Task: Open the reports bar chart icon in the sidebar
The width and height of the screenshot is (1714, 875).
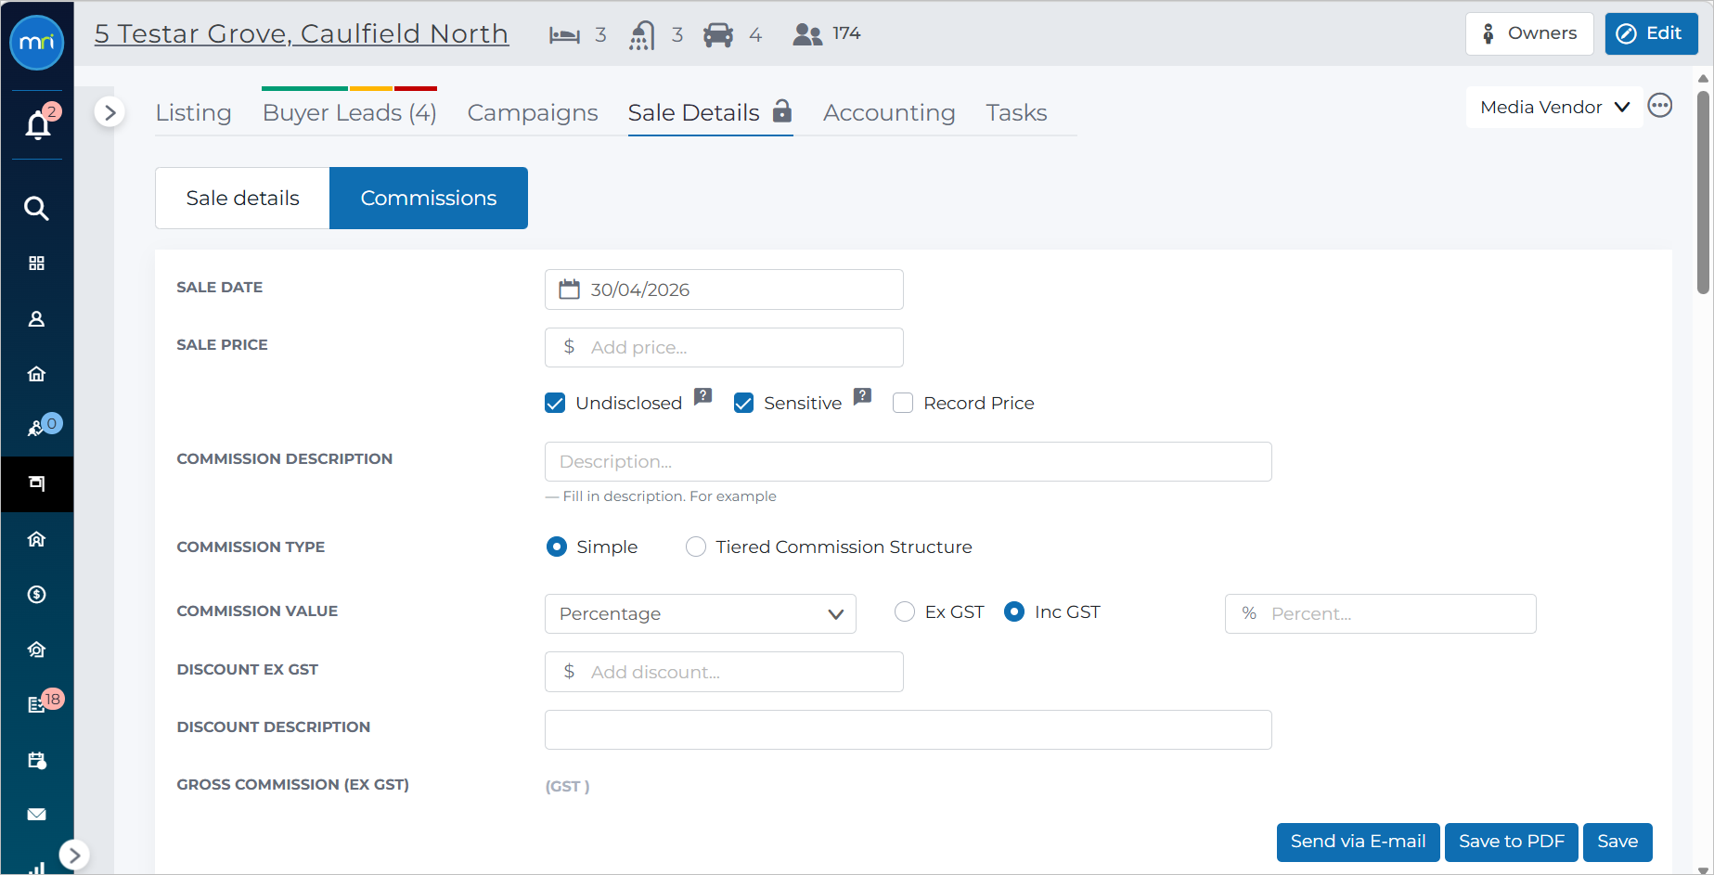Action: pyautogui.click(x=36, y=868)
